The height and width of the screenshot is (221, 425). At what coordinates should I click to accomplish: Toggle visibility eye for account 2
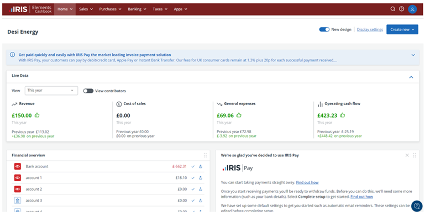coord(17,189)
